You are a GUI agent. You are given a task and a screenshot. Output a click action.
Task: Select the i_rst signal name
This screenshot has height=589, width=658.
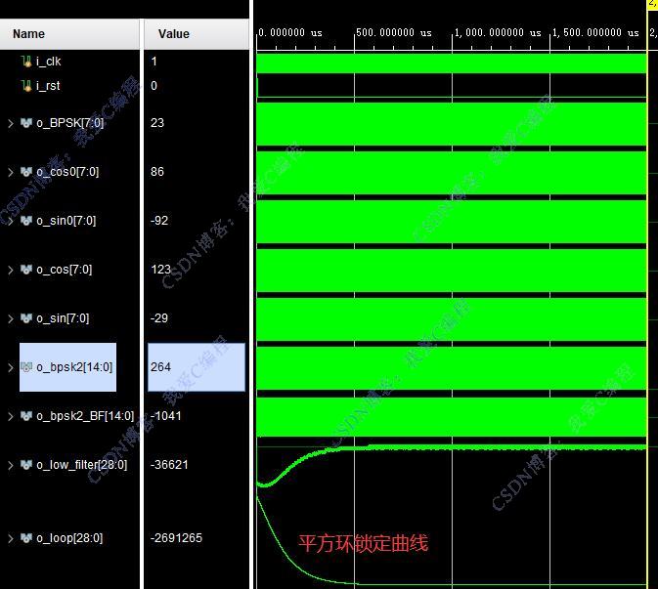click(48, 86)
